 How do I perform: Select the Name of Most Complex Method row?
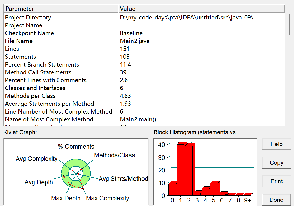click(144, 119)
